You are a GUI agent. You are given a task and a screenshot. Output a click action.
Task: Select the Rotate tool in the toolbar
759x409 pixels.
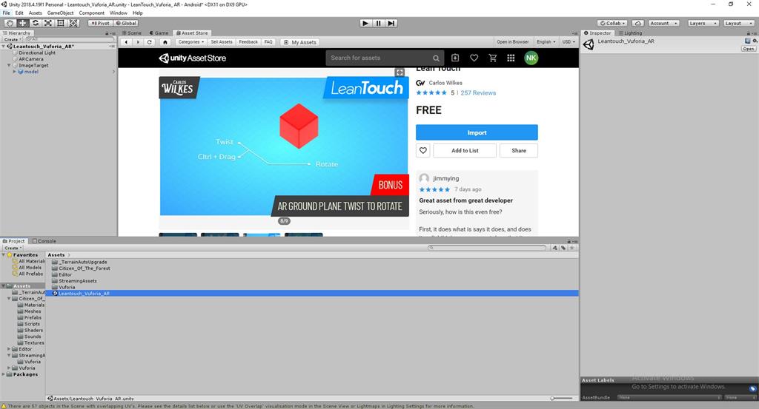36,23
